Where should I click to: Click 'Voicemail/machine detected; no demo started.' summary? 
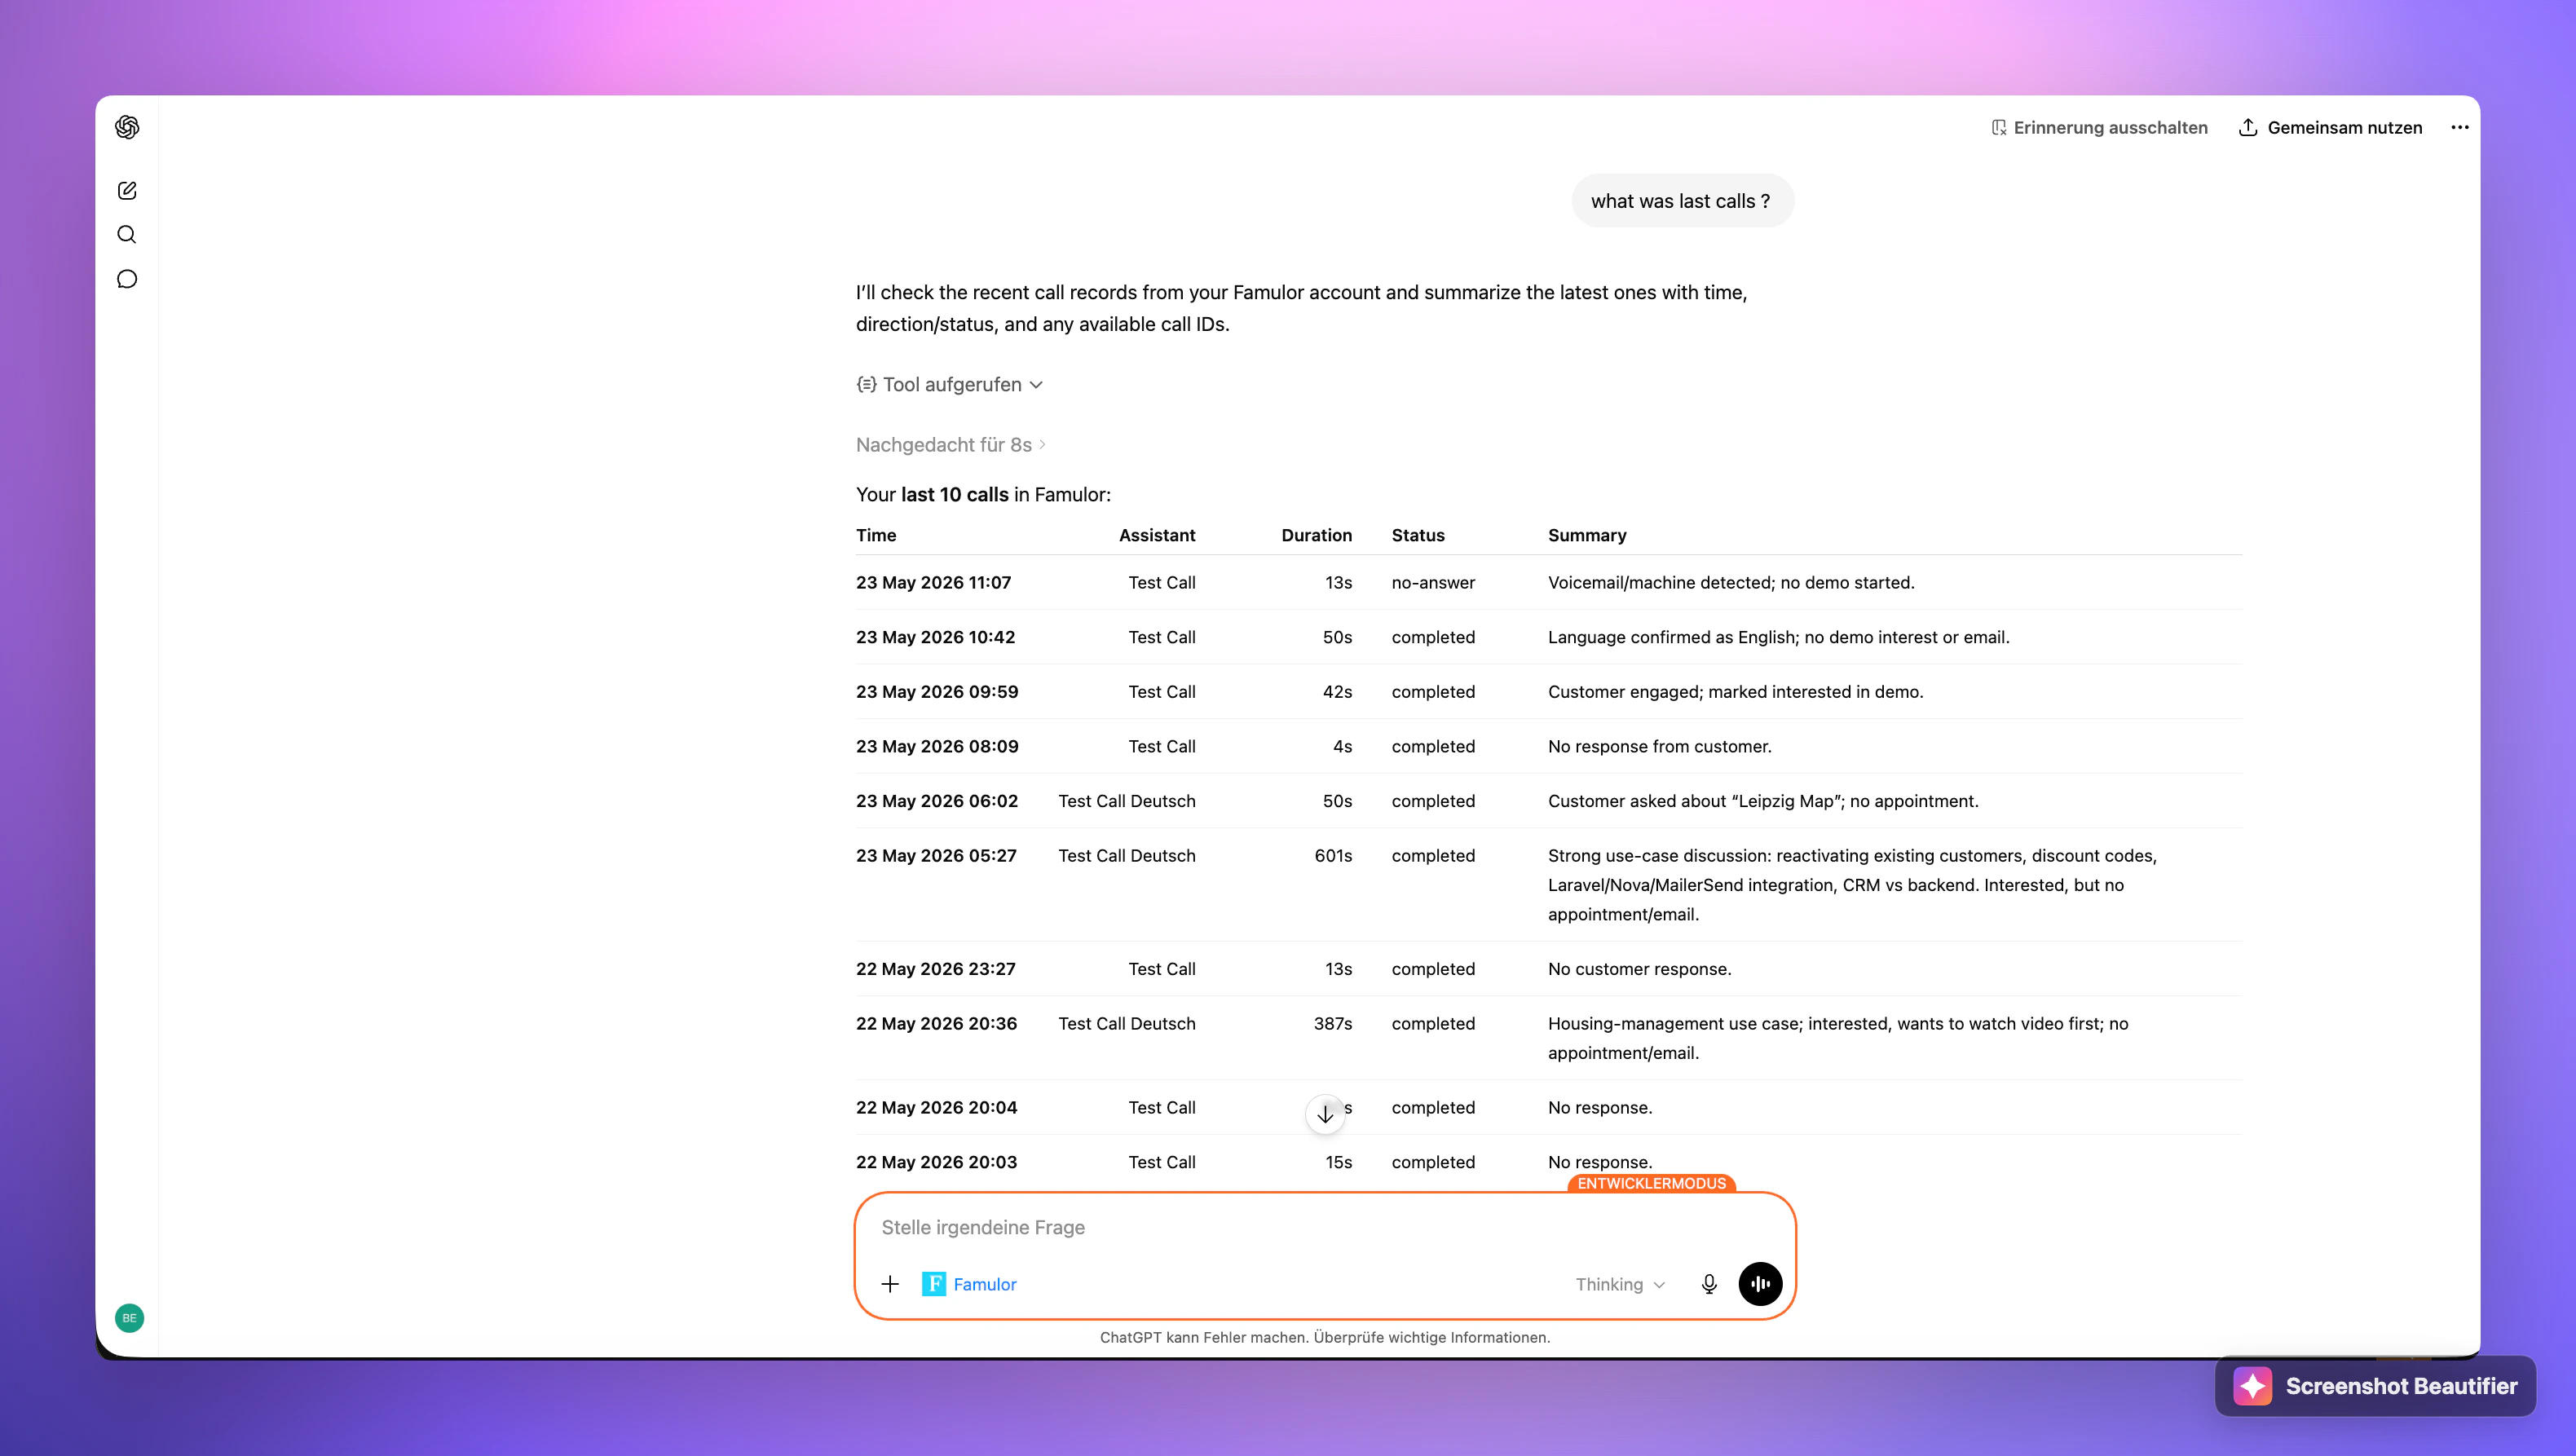(x=1731, y=582)
